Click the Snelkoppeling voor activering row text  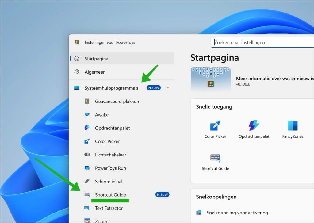237,213
